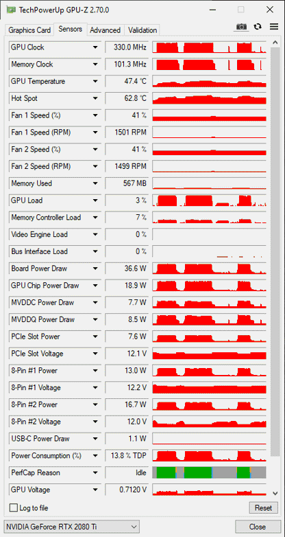The image size is (285, 537).
Task: Expand the 8-Pin #2 Voltage dropdown arrow
Action: pos(95,422)
